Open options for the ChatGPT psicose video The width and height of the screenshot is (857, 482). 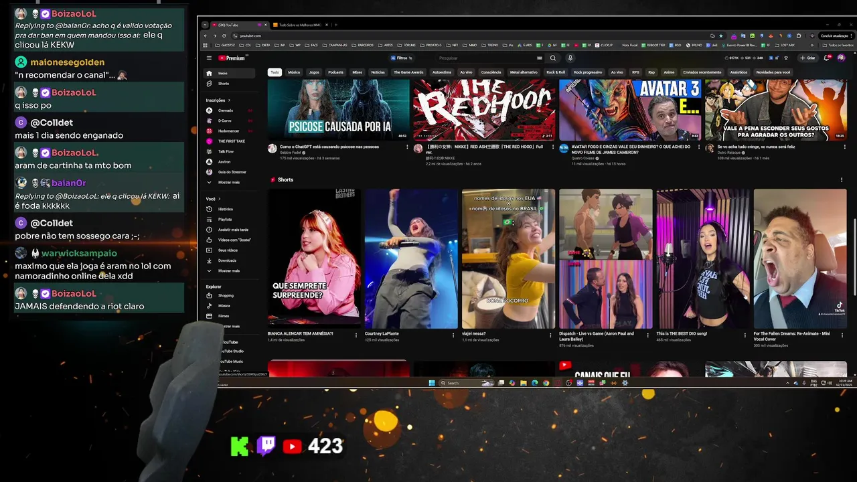[406, 147]
